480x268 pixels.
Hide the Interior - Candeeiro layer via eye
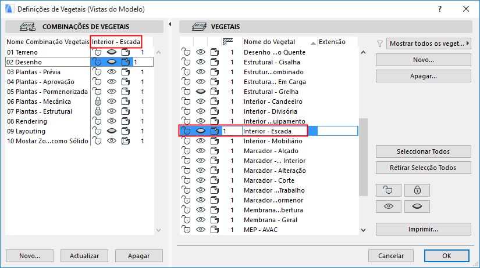coord(201,102)
